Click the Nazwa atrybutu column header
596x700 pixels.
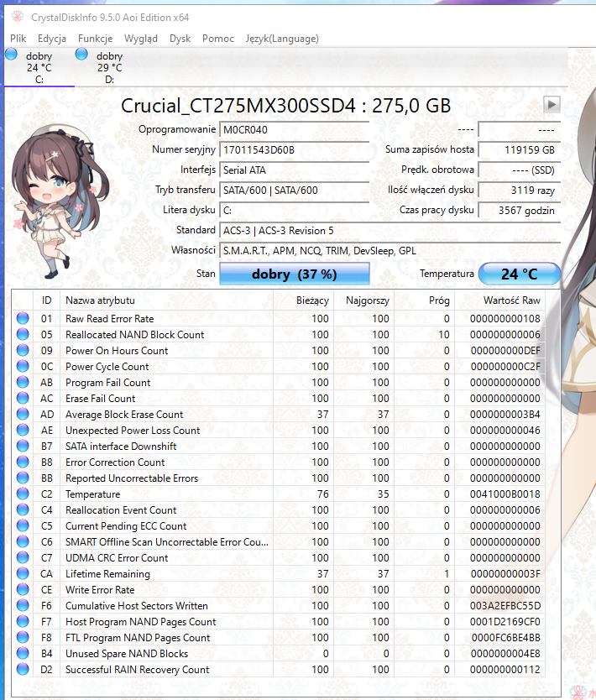[x=166, y=300]
